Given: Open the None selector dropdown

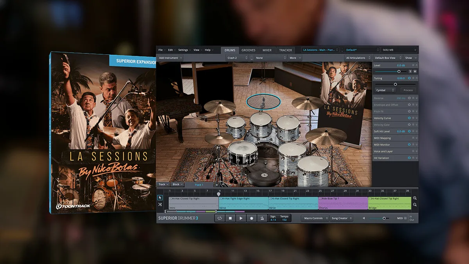Looking at the screenshot, I should coord(270,58).
